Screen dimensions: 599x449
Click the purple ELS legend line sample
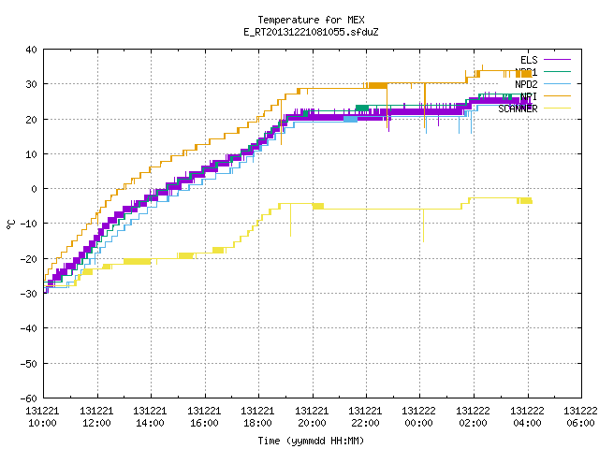click(x=557, y=60)
